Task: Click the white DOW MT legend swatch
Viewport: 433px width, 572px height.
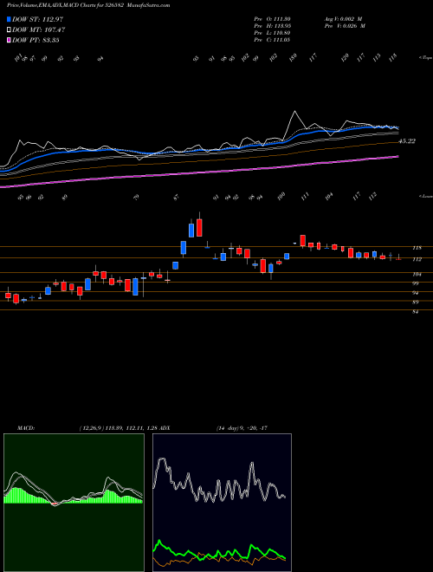Action: [10, 29]
